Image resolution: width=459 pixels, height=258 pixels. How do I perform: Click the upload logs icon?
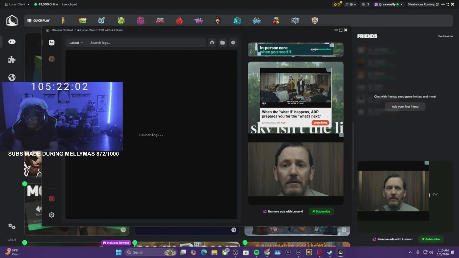(x=212, y=43)
